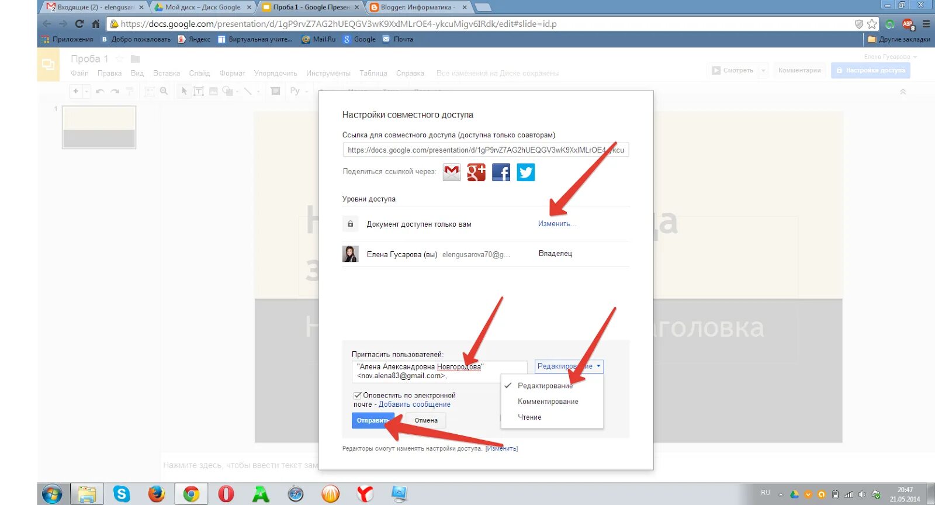This screenshot has height=505, width=935.
Task: Click the Добавить сообщение link
Action: click(x=414, y=404)
